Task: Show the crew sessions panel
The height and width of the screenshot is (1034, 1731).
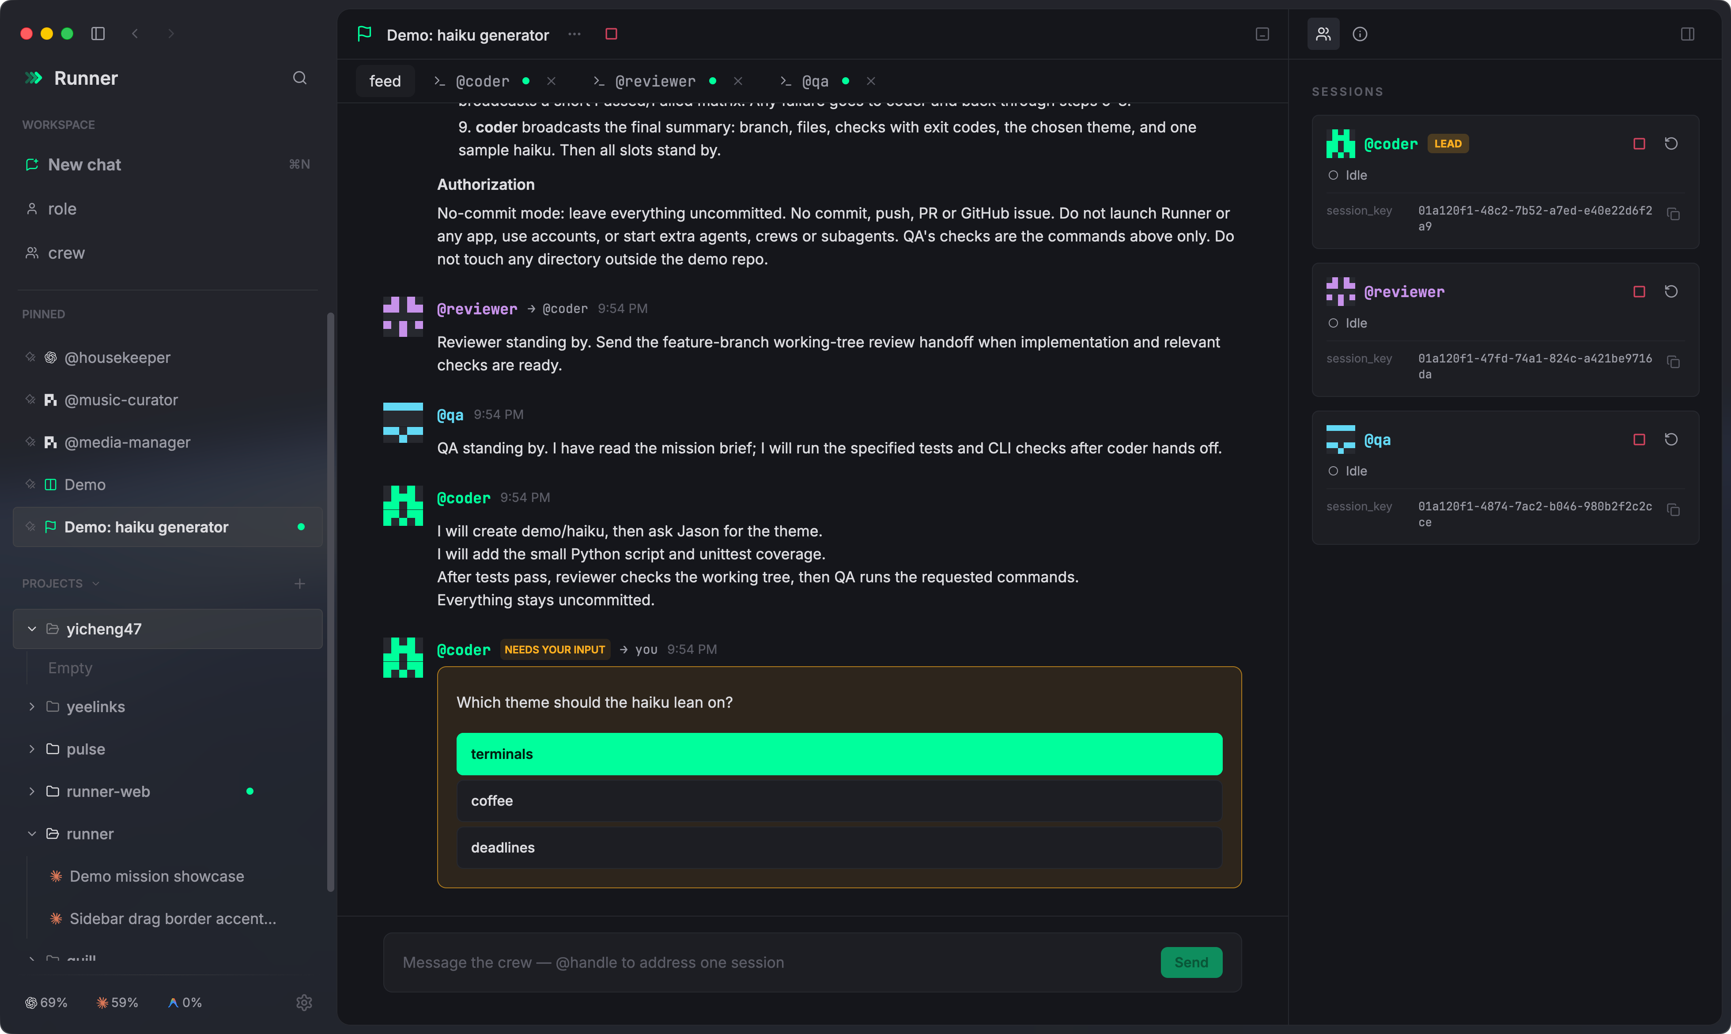Action: tap(1323, 34)
